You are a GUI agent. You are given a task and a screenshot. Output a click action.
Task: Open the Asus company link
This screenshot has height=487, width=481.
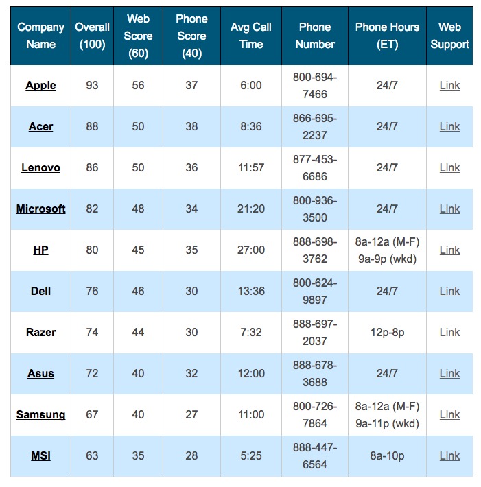click(x=40, y=374)
